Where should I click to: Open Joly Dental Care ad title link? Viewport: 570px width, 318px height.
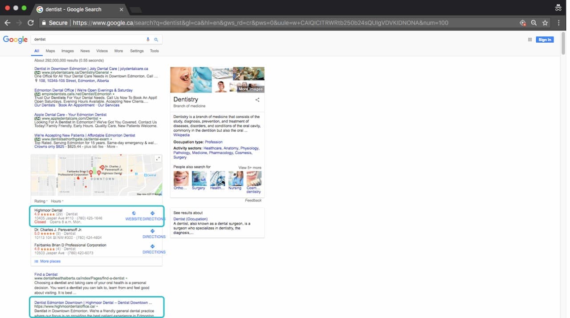coord(91,69)
